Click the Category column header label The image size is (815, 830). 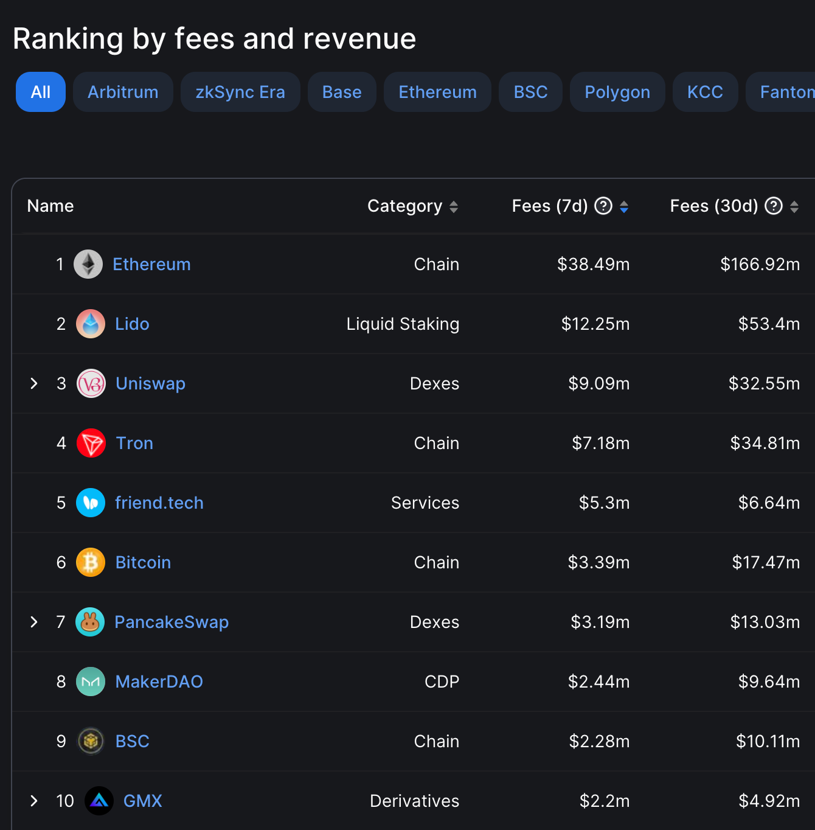[404, 206]
